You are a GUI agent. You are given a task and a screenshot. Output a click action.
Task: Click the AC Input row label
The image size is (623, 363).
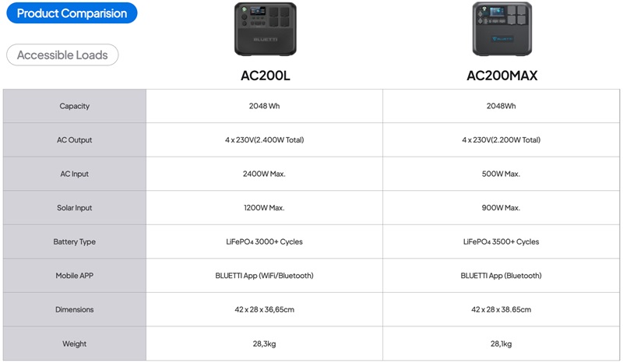tap(74, 174)
